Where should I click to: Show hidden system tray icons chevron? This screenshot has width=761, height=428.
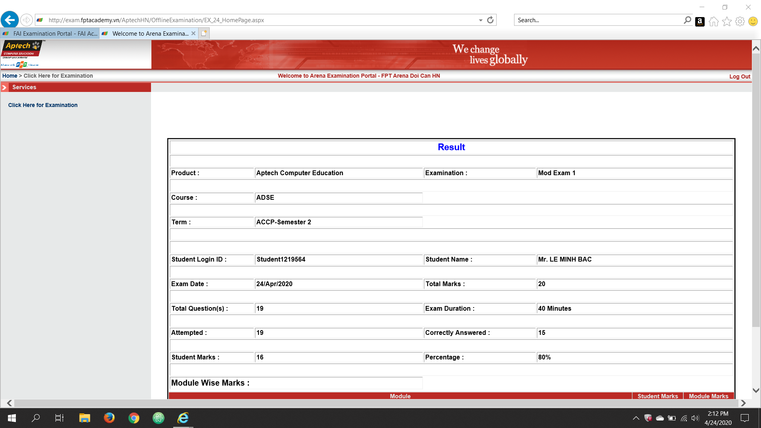tap(636, 418)
